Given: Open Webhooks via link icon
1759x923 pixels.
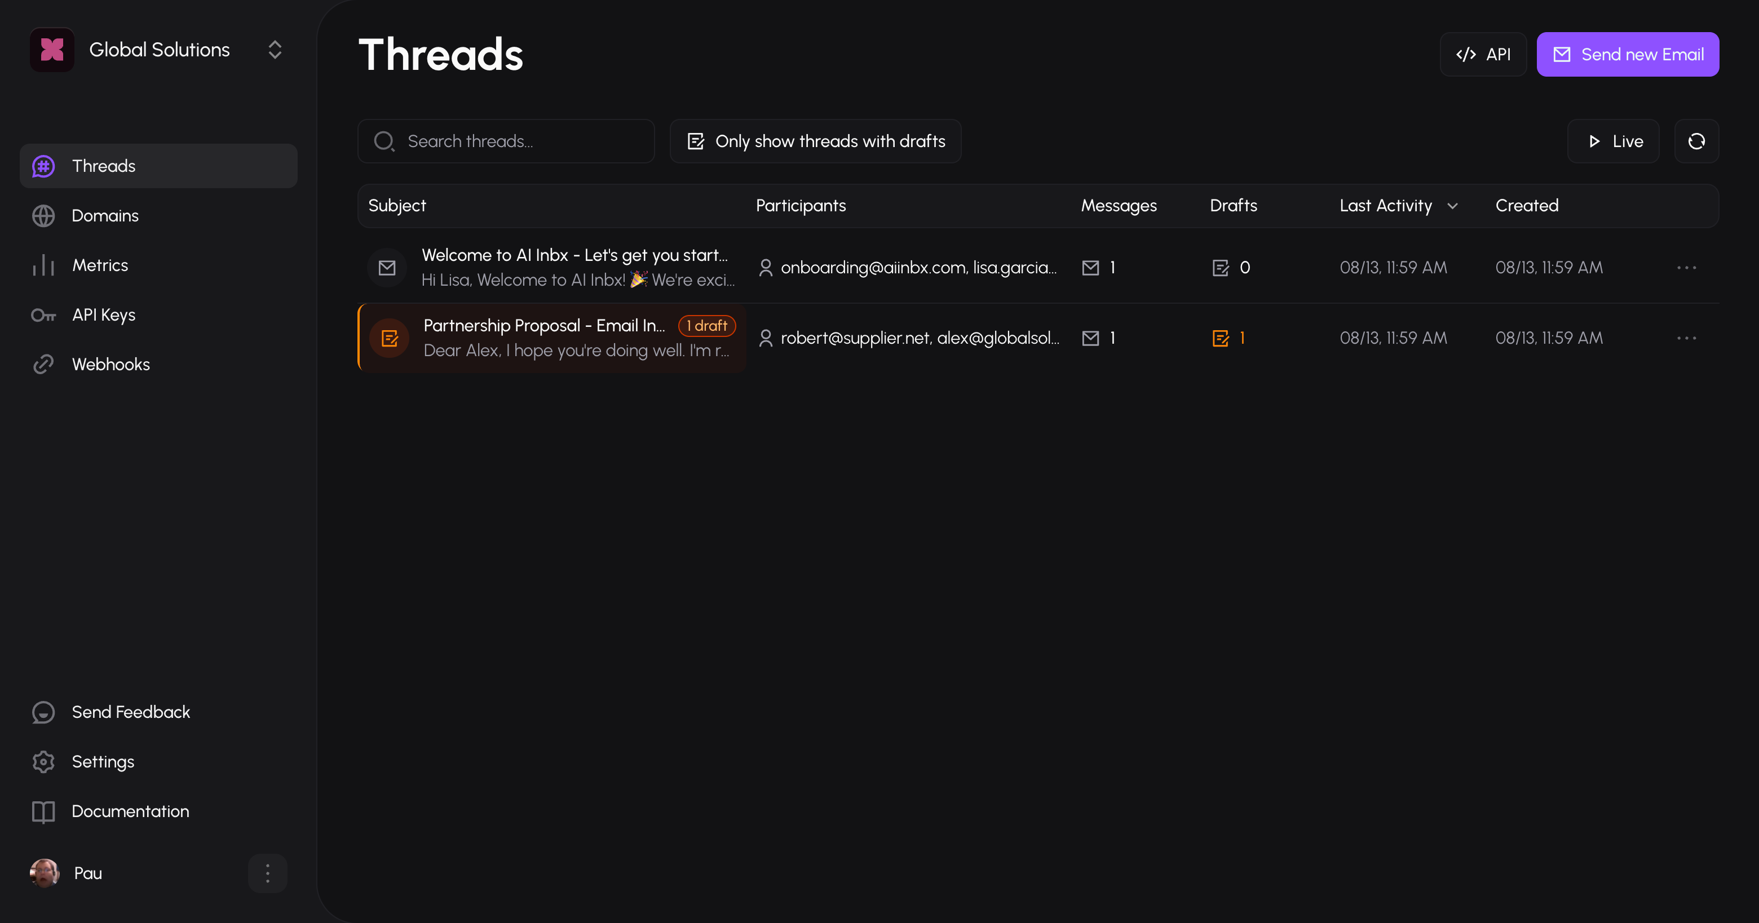Looking at the screenshot, I should (x=43, y=363).
